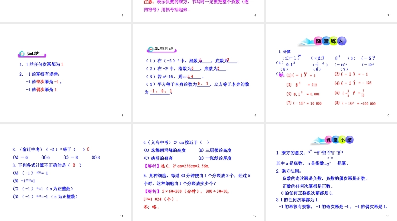Click question (1) '在（-2）6 中' on slide 9
This screenshot has width=397, height=221.
point(192,61)
